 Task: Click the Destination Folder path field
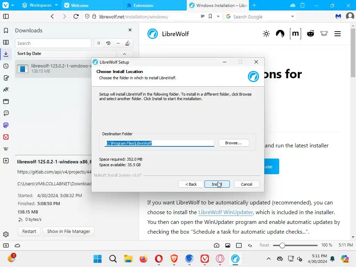tap(159, 143)
